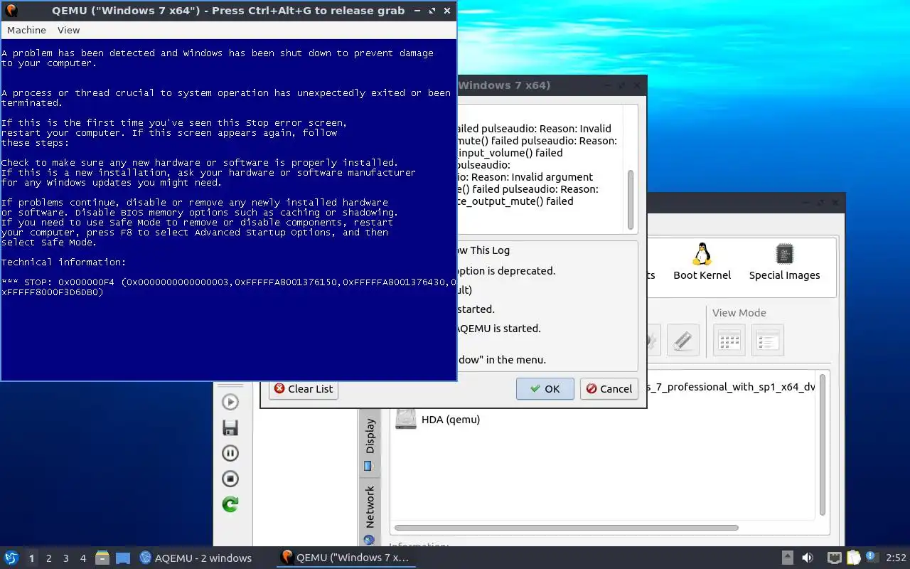Stop the VM using stop icon
The width and height of the screenshot is (910, 569).
(x=230, y=479)
